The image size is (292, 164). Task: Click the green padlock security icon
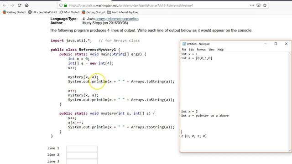(x=65, y=5)
